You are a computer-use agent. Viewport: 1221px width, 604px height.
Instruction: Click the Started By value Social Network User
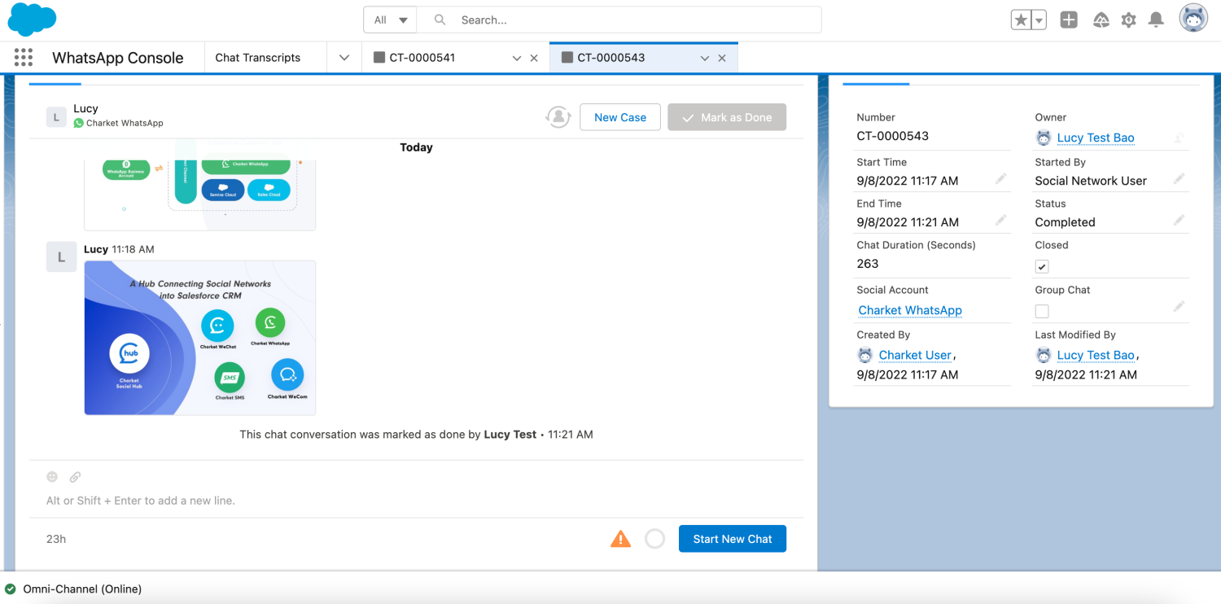click(x=1091, y=181)
